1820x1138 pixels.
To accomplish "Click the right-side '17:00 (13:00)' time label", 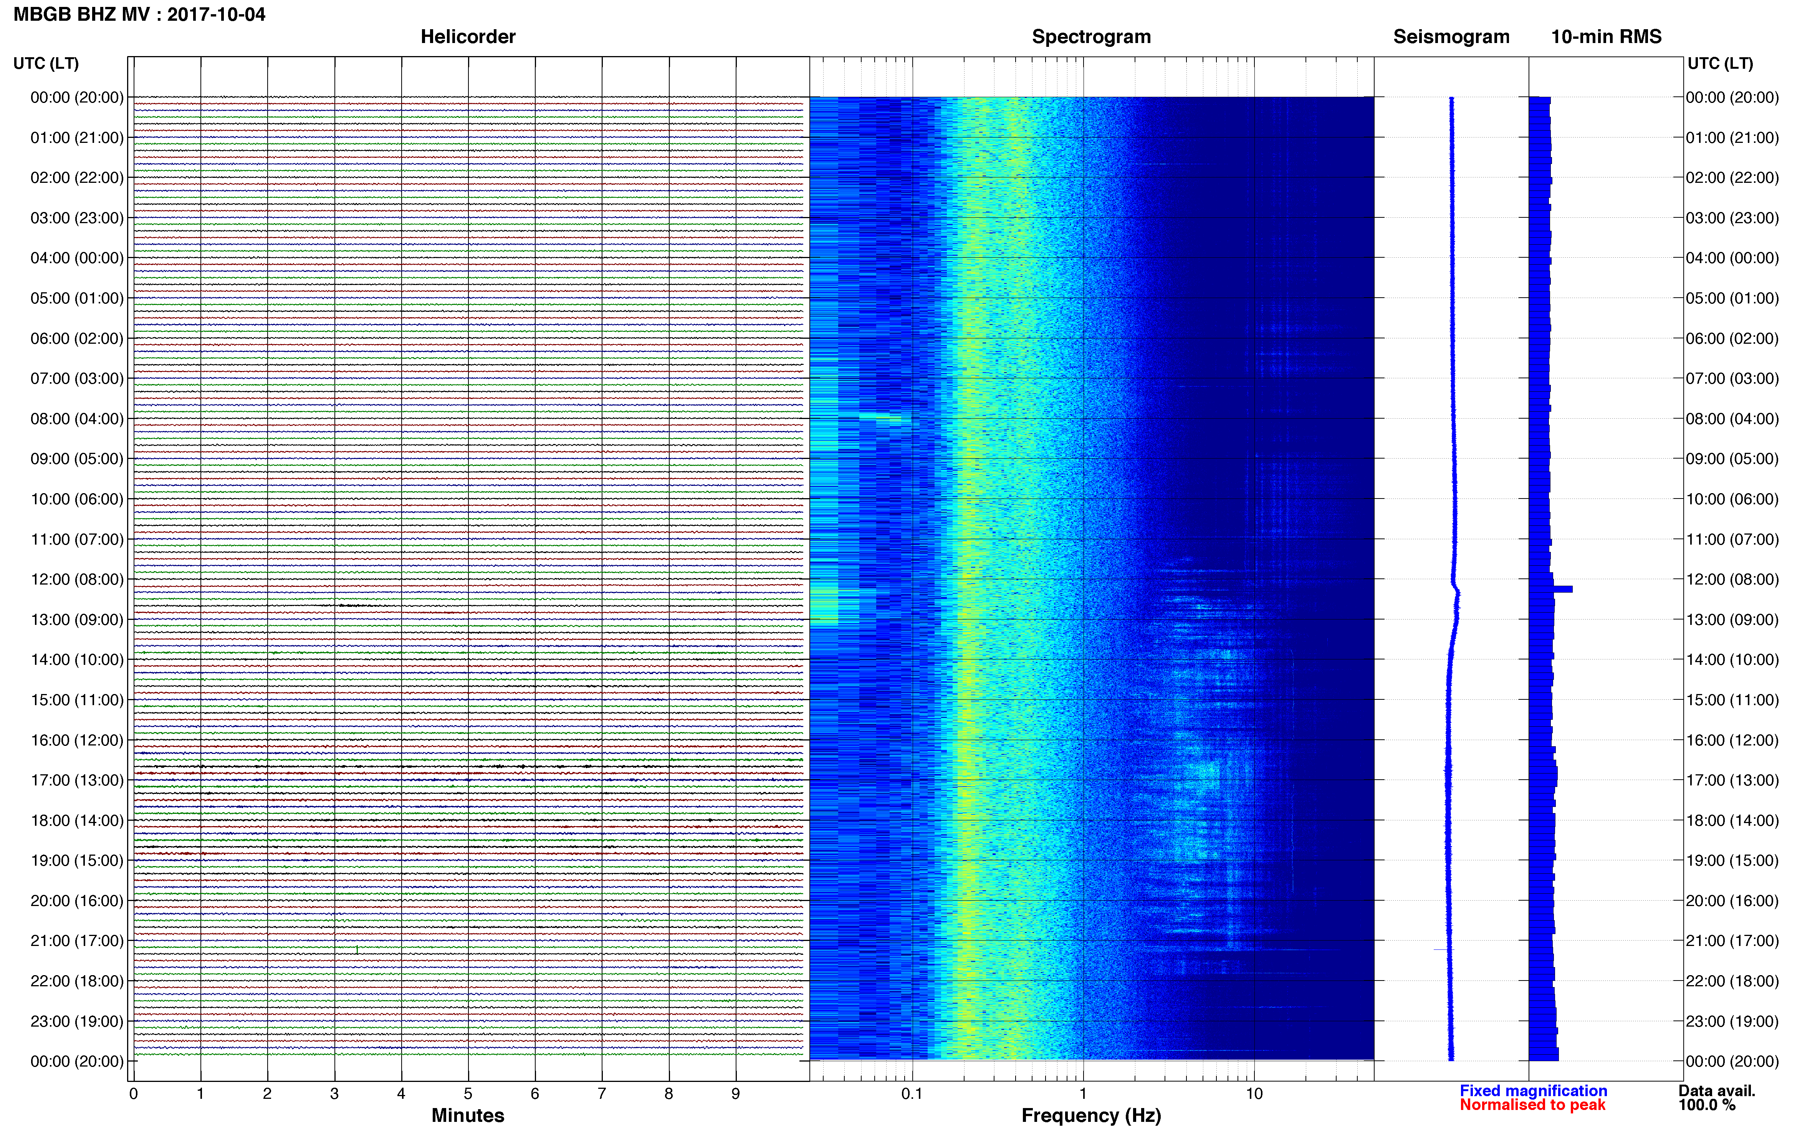I will point(1732,780).
